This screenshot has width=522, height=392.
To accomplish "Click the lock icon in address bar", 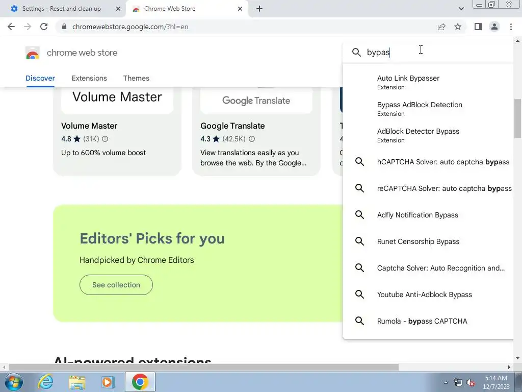I will pos(64,27).
